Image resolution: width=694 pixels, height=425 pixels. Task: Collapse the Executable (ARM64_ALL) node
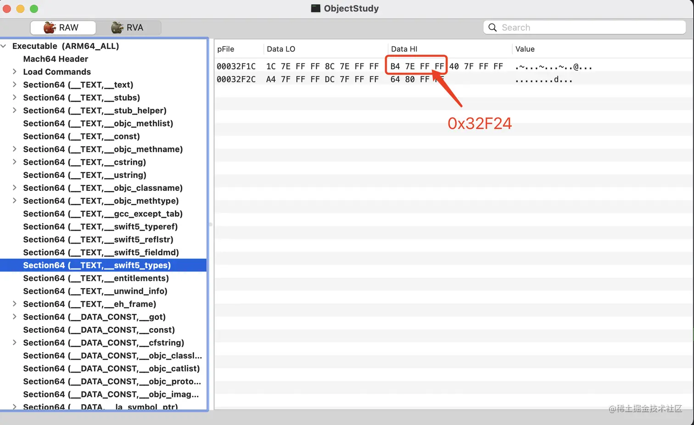tap(4, 46)
